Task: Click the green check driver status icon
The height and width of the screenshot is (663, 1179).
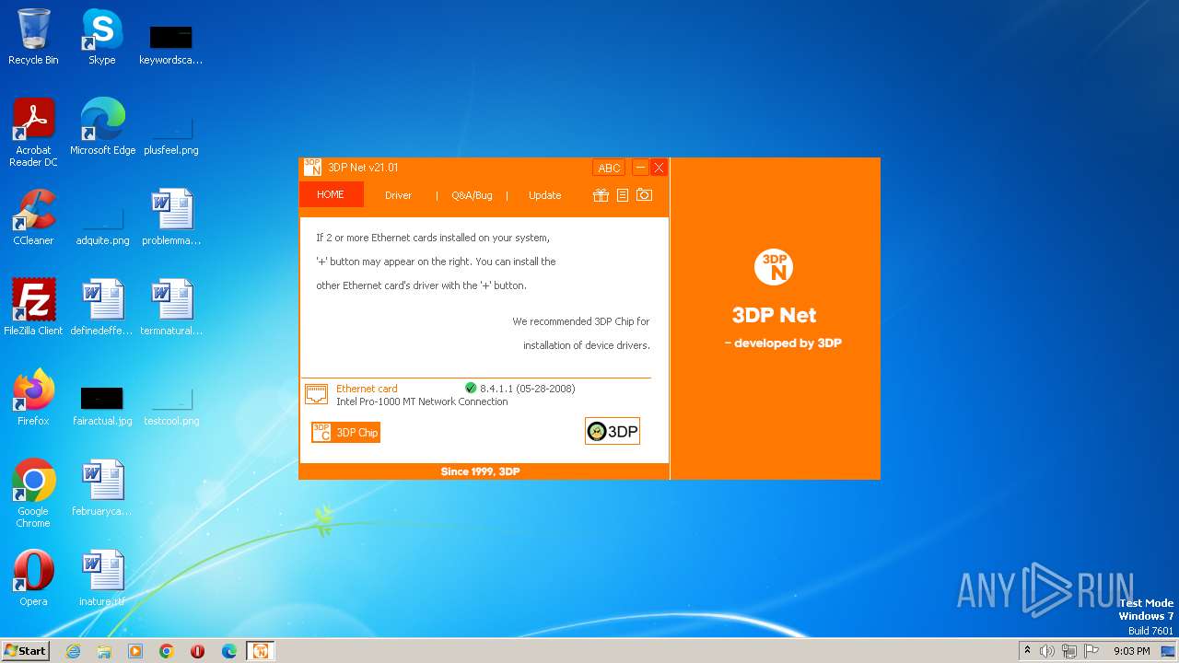Action: (x=471, y=388)
